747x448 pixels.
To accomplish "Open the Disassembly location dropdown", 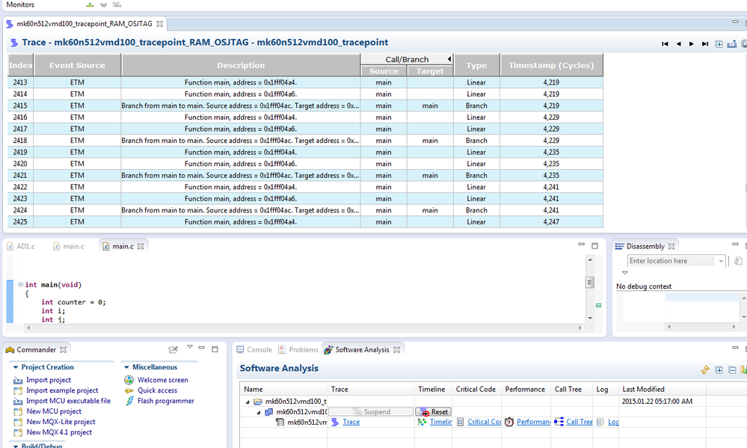I will coord(720,261).
